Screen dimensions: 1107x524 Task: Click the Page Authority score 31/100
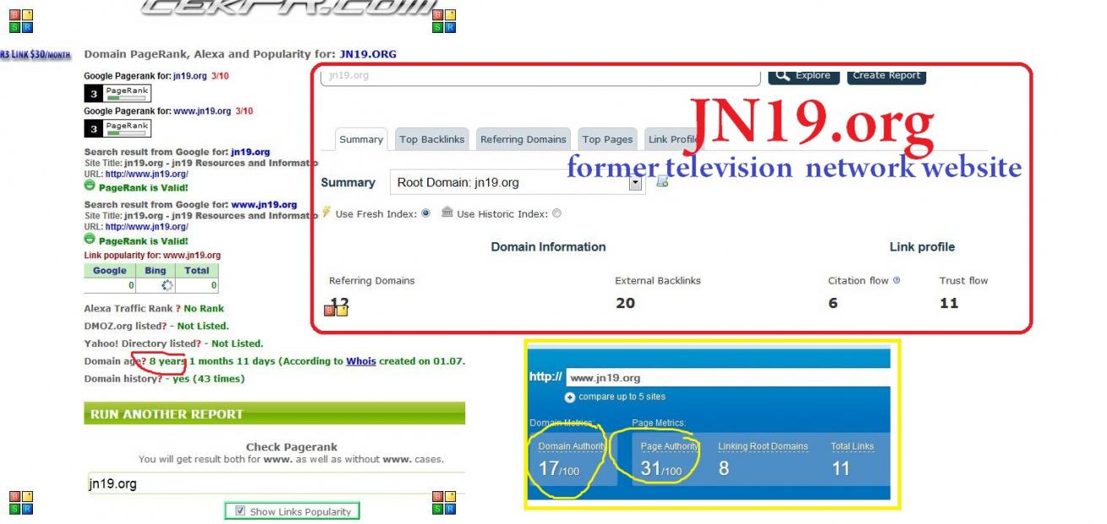coord(661,469)
